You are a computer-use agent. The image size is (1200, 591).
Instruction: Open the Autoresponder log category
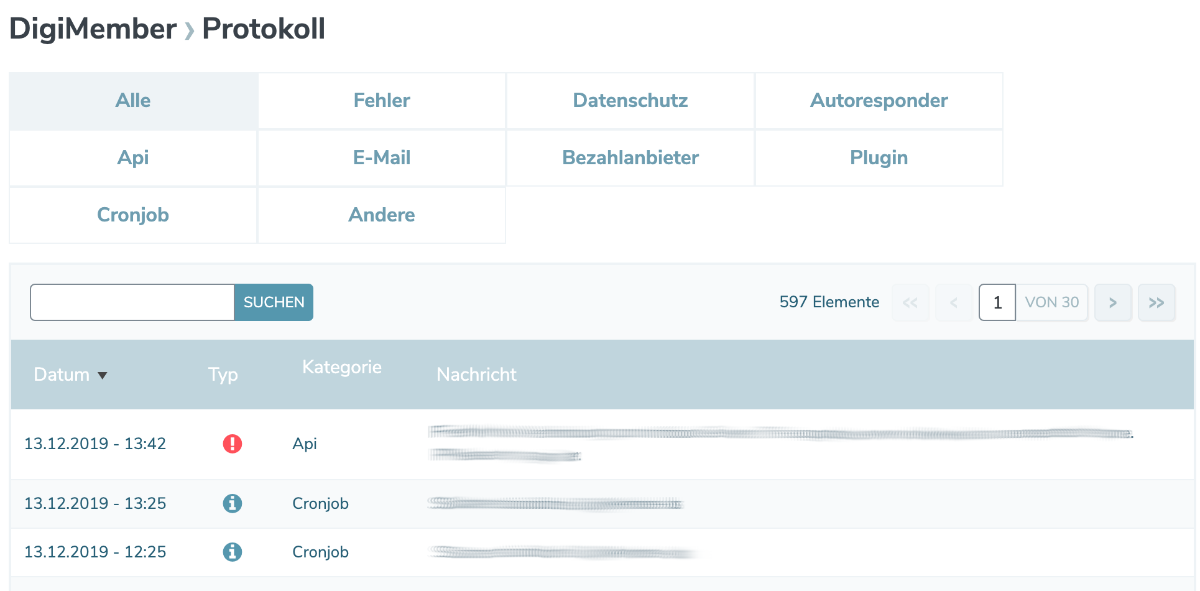pyautogui.click(x=879, y=100)
